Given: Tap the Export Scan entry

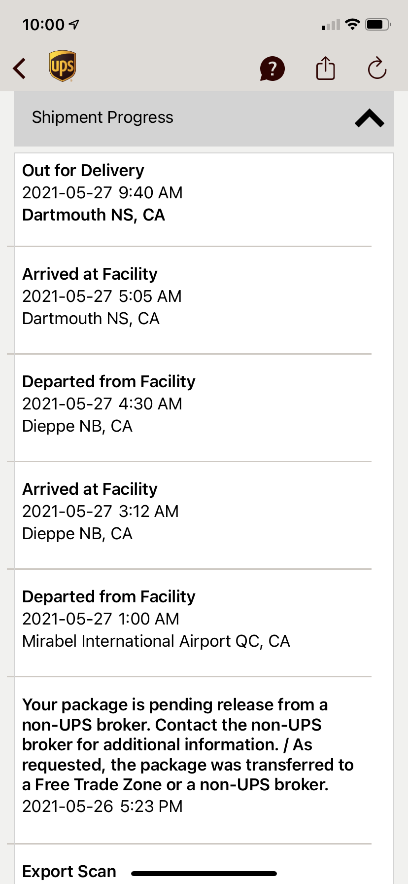Looking at the screenshot, I should pos(69,871).
